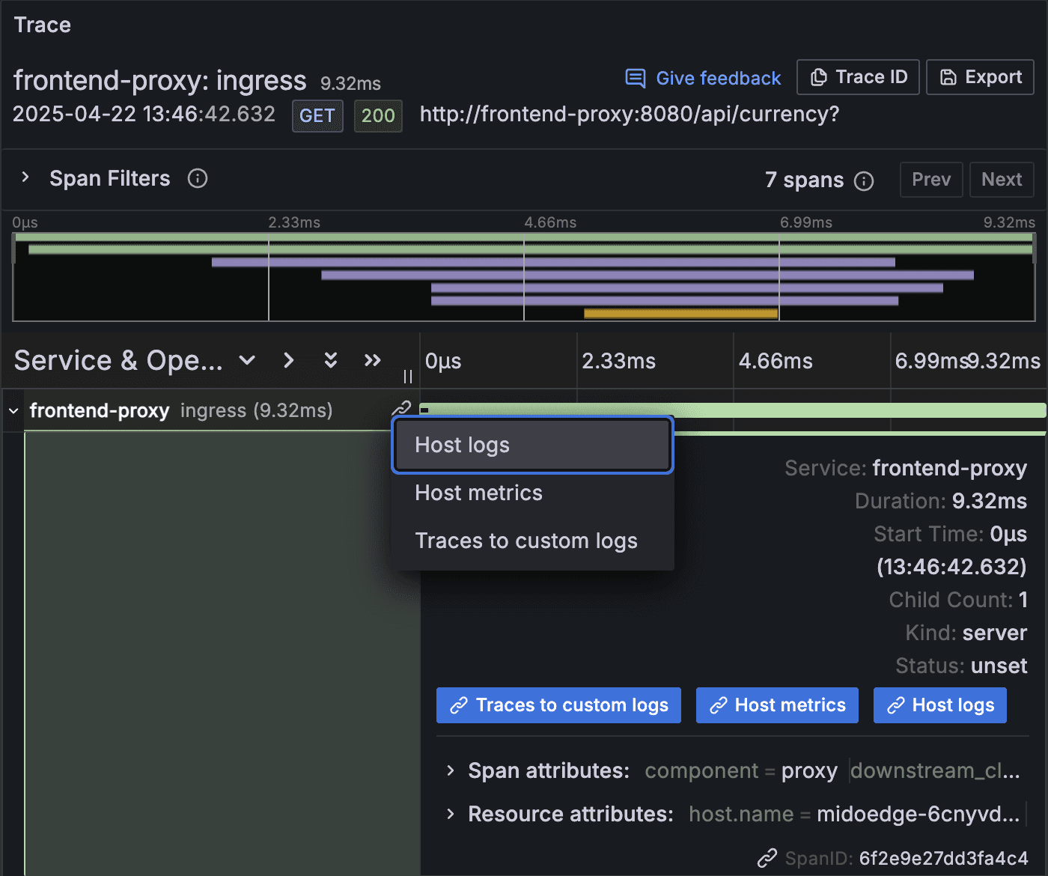
Task: Collapse all spans with double-down chevron icon
Action: pos(330,360)
